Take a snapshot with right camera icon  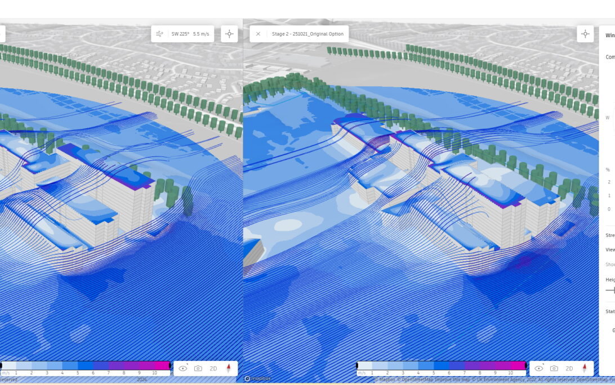point(554,369)
